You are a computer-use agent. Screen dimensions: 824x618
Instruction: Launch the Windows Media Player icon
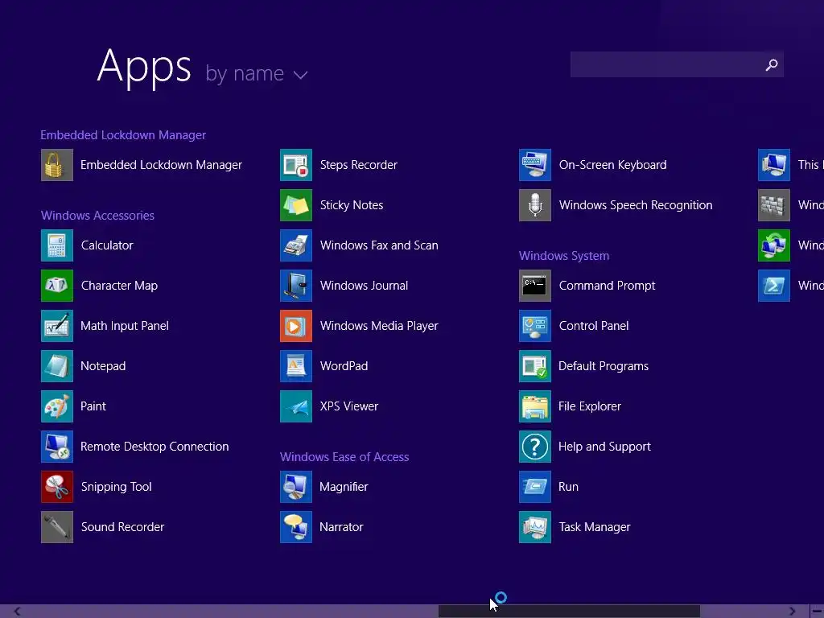pyautogui.click(x=296, y=326)
